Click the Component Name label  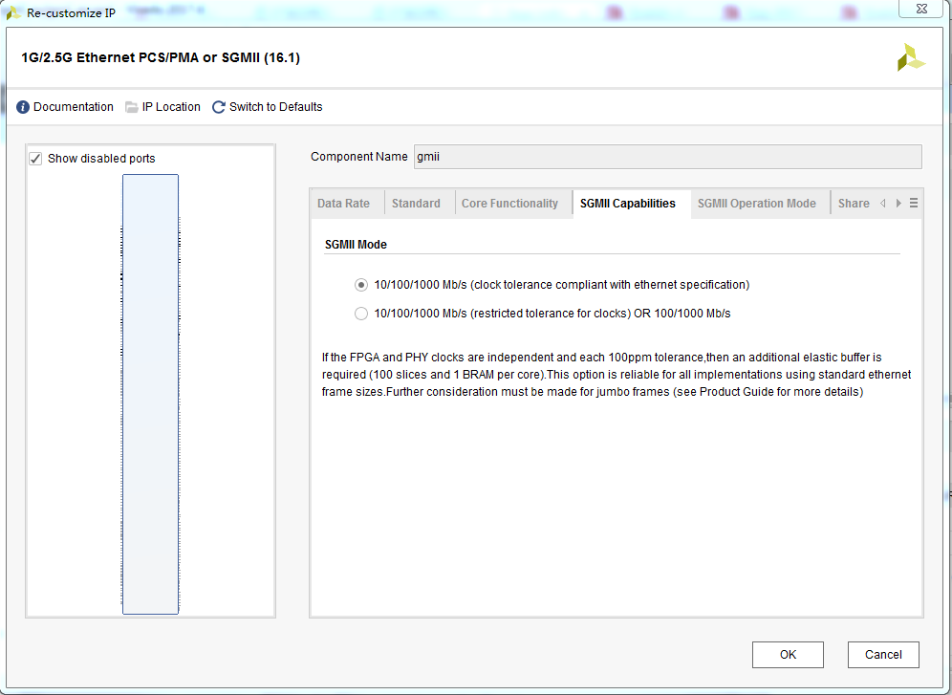click(359, 157)
